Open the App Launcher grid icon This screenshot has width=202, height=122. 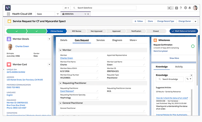pyautogui.click(x=8, y=14)
